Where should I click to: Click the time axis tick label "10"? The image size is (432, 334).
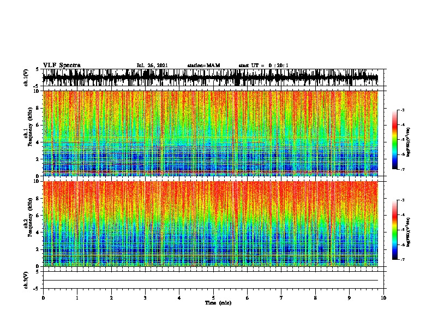coord(383,297)
